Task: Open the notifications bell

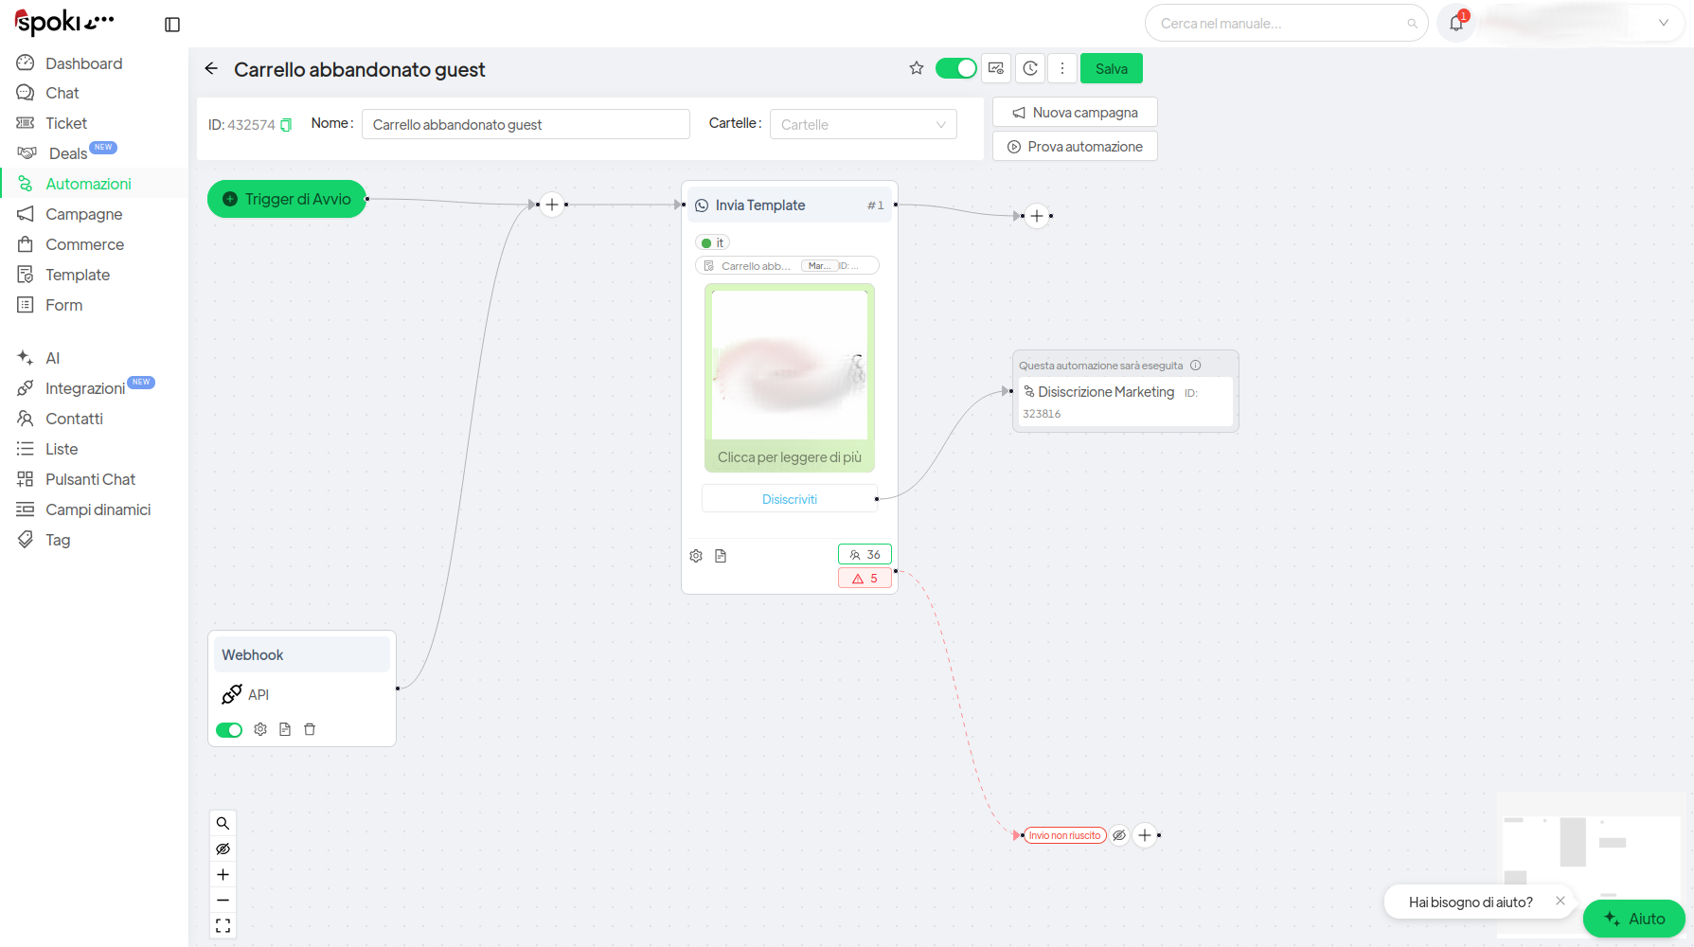Action: pyautogui.click(x=1456, y=24)
